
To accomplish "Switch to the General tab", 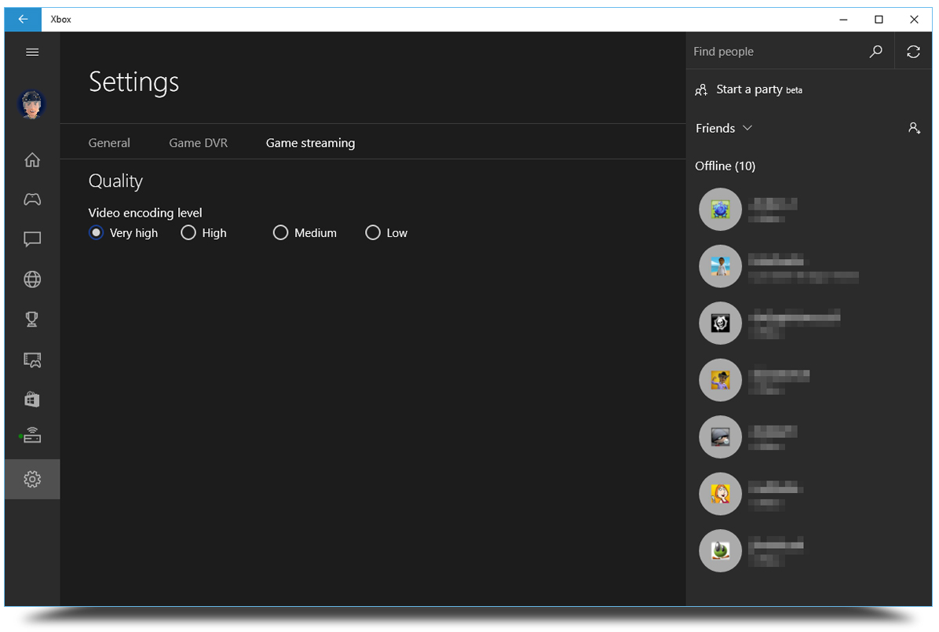I will click(109, 143).
